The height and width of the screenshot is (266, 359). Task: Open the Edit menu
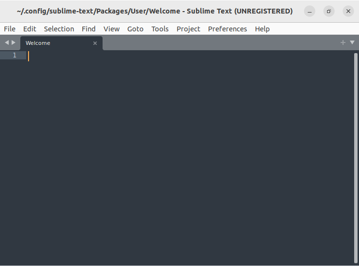coord(30,29)
